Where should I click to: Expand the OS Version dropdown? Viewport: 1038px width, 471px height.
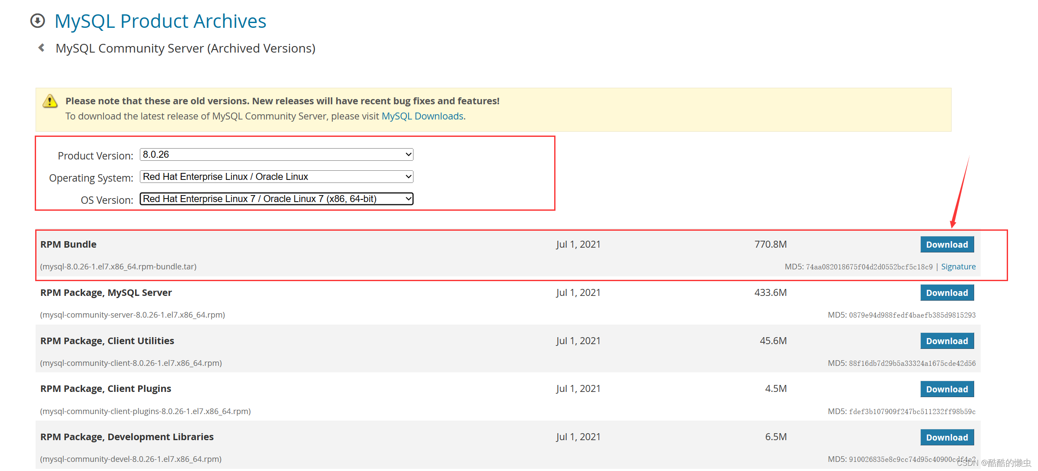pyautogui.click(x=276, y=199)
